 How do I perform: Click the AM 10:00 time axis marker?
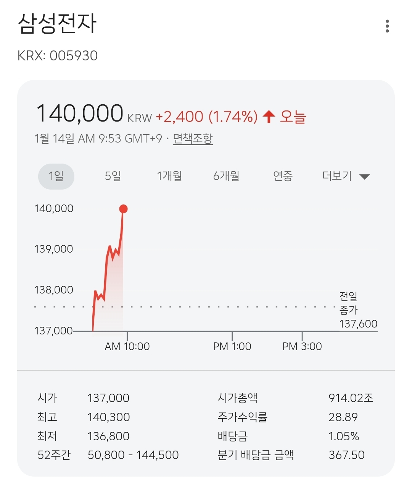pyautogui.click(x=127, y=346)
